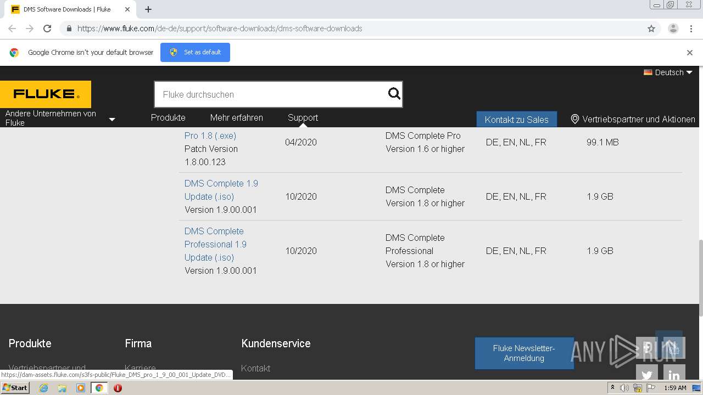Viewport: 703px width, 395px height.
Task: Click the location pin icon beside Vertriebspartner
Action: point(575,119)
